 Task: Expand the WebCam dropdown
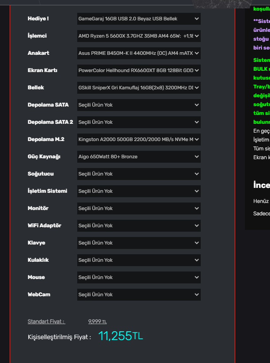[139, 295]
